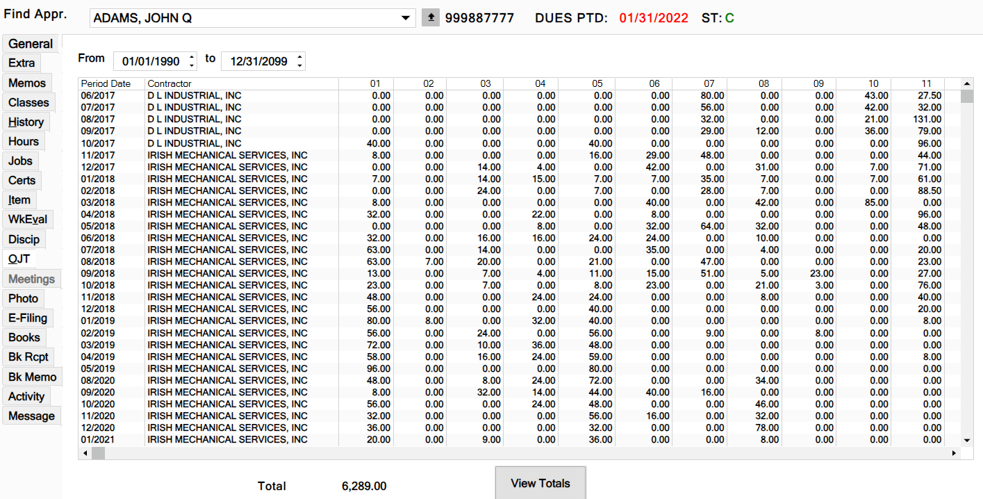Image resolution: width=983 pixels, height=499 pixels.
Task: Switch to the General tab
Action: tap(31, 44)
